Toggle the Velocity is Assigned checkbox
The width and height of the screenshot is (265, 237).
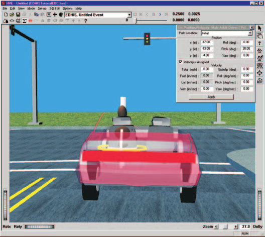coord(180,62)
